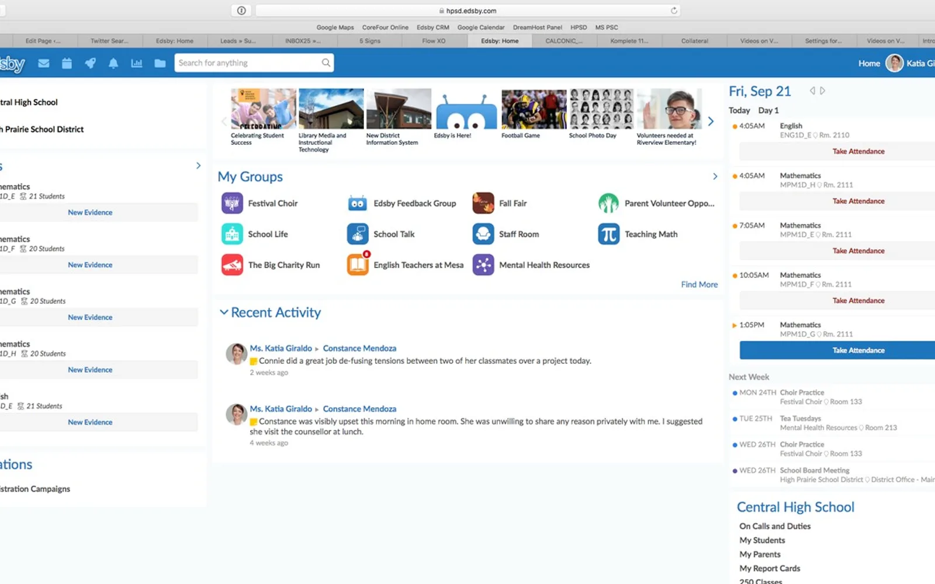Click New Evidence for 1D_F class
The height and width of the screenshot is (584, 935).
(90, 265)
